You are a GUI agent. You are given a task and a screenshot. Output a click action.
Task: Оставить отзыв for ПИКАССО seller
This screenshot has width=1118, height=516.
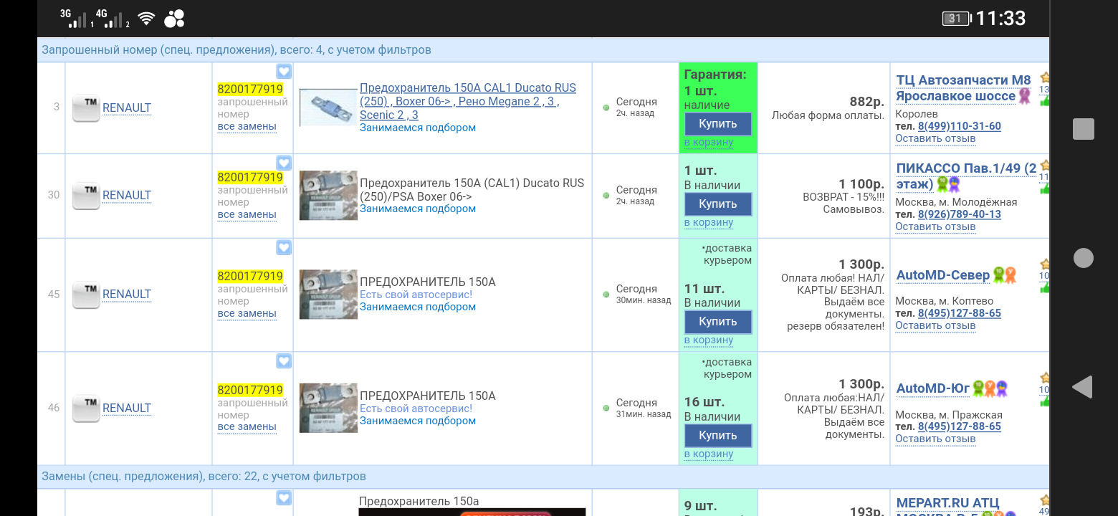coord(935,227)
